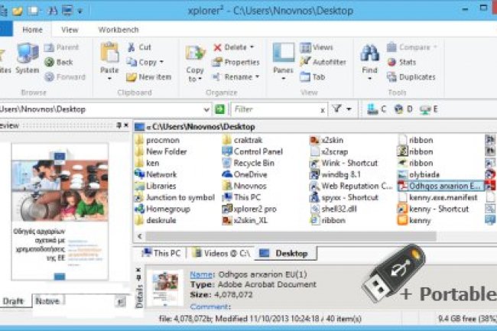Expand the Find dropdown arrow
The image size is (497, 331).
(x=369, y=79)
